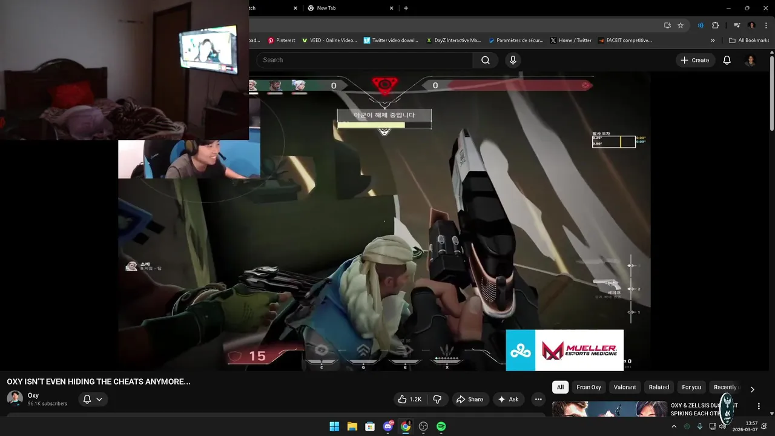The height and width of the screenshot is (436, 775).
Task: Open Windows Start menu
Action: pyautogui.click(x=334, y=426)
